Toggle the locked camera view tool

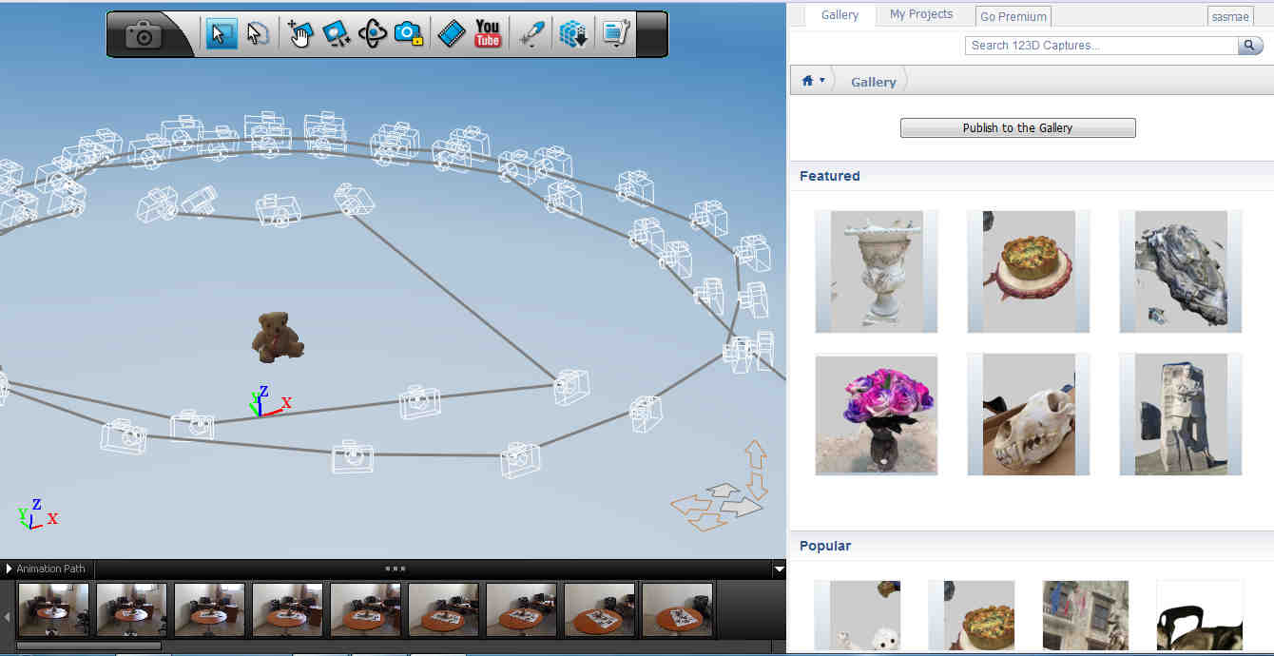coord(409,34)
